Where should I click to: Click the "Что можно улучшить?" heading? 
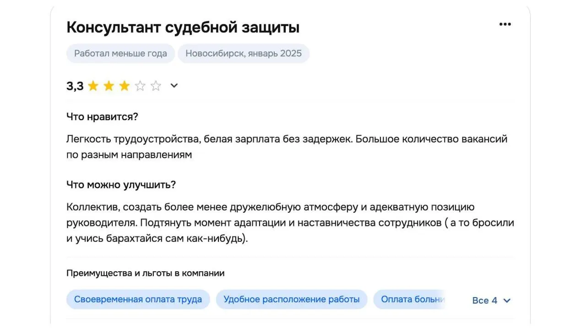pyautogui.click(x=121, y=185)
